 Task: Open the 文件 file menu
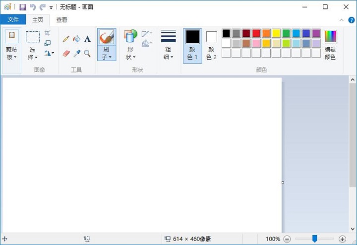13,20
